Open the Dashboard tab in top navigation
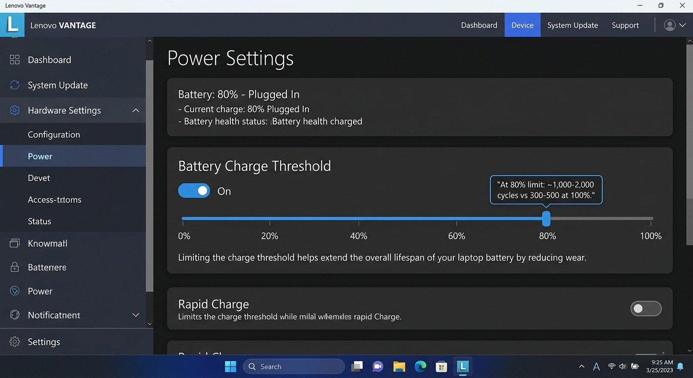The image size is (693, 378). coord(479,25)
